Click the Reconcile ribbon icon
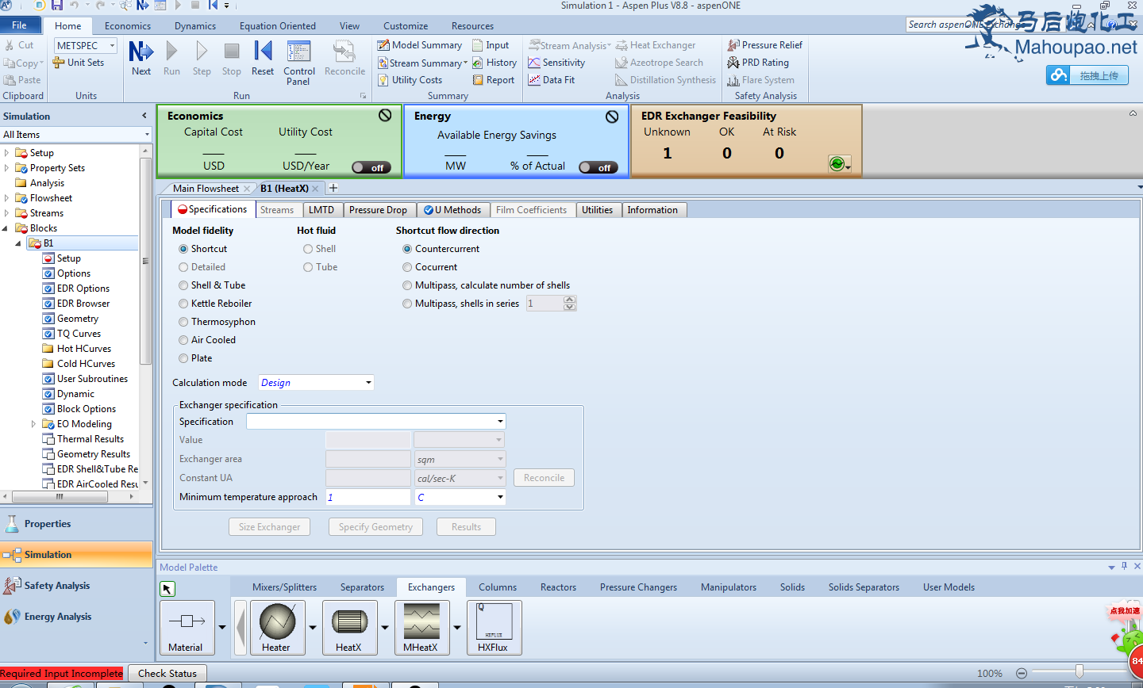 pyautogui.click(x=344, y=52)
